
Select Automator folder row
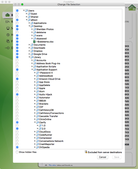tap(69, 97)
